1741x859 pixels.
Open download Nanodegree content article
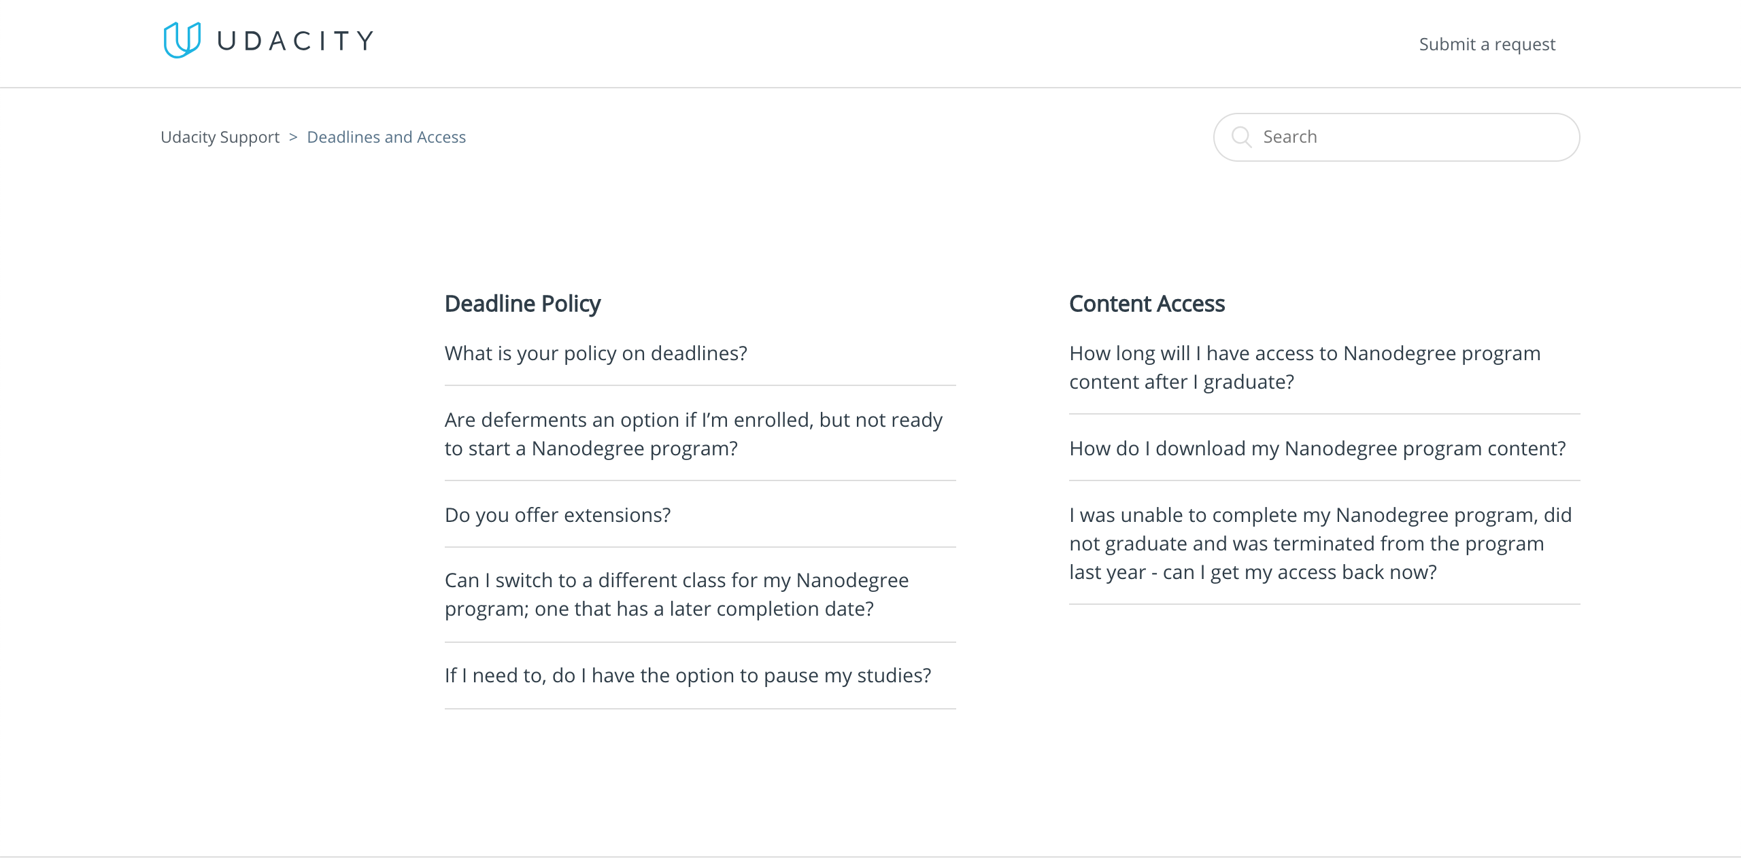pos(1317,449)
